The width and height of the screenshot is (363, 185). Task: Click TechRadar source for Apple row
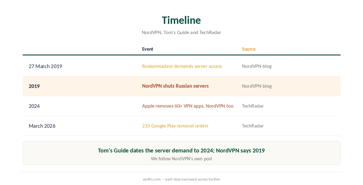[253, 106]
